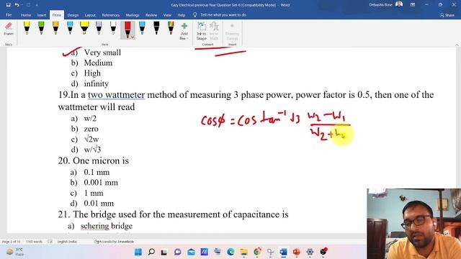
Task: Click the webcam video overlay
Action: pyautogui.click(x=413, y=224)
